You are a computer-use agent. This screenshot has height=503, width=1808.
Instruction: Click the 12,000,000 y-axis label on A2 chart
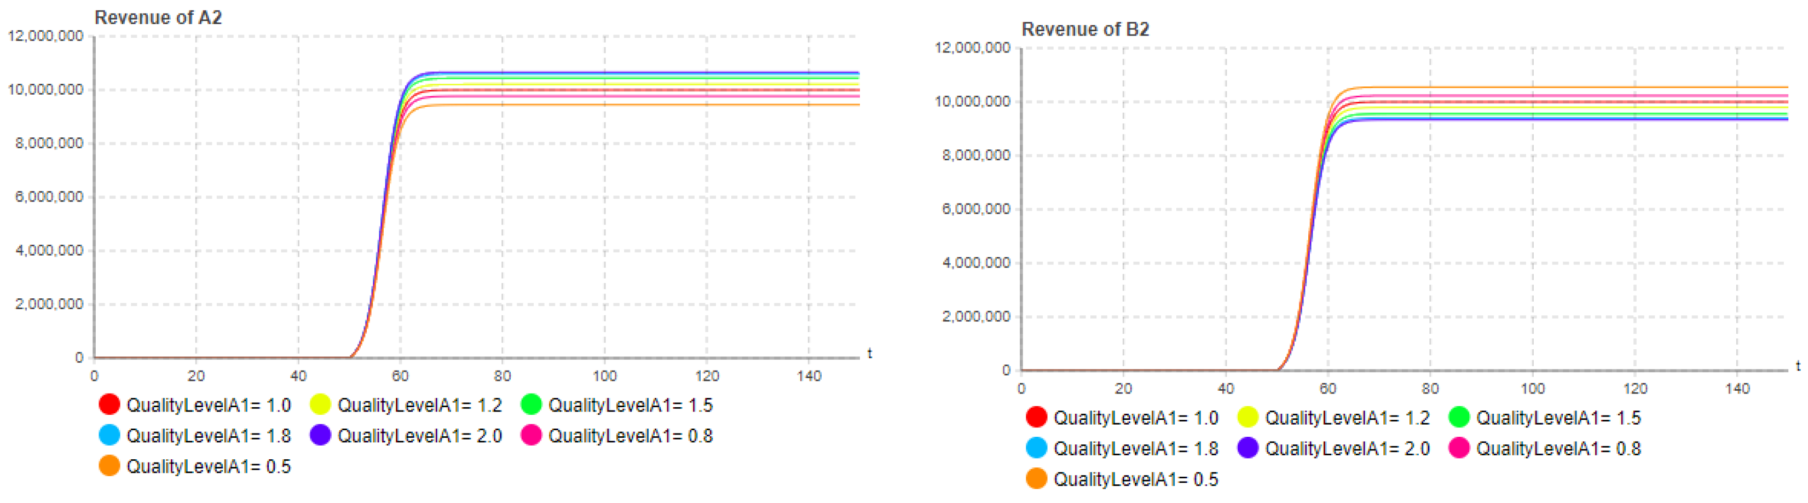click(45, 36)
